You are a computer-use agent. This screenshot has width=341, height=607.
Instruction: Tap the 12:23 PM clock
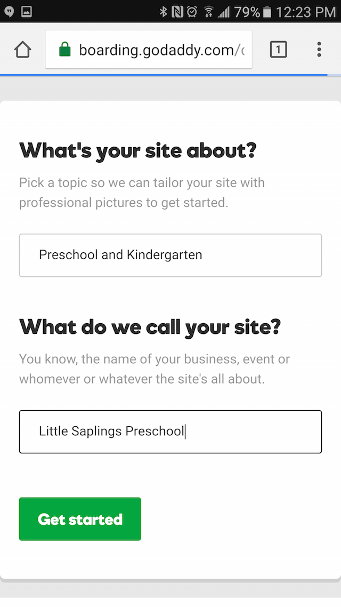coord(305,12)
